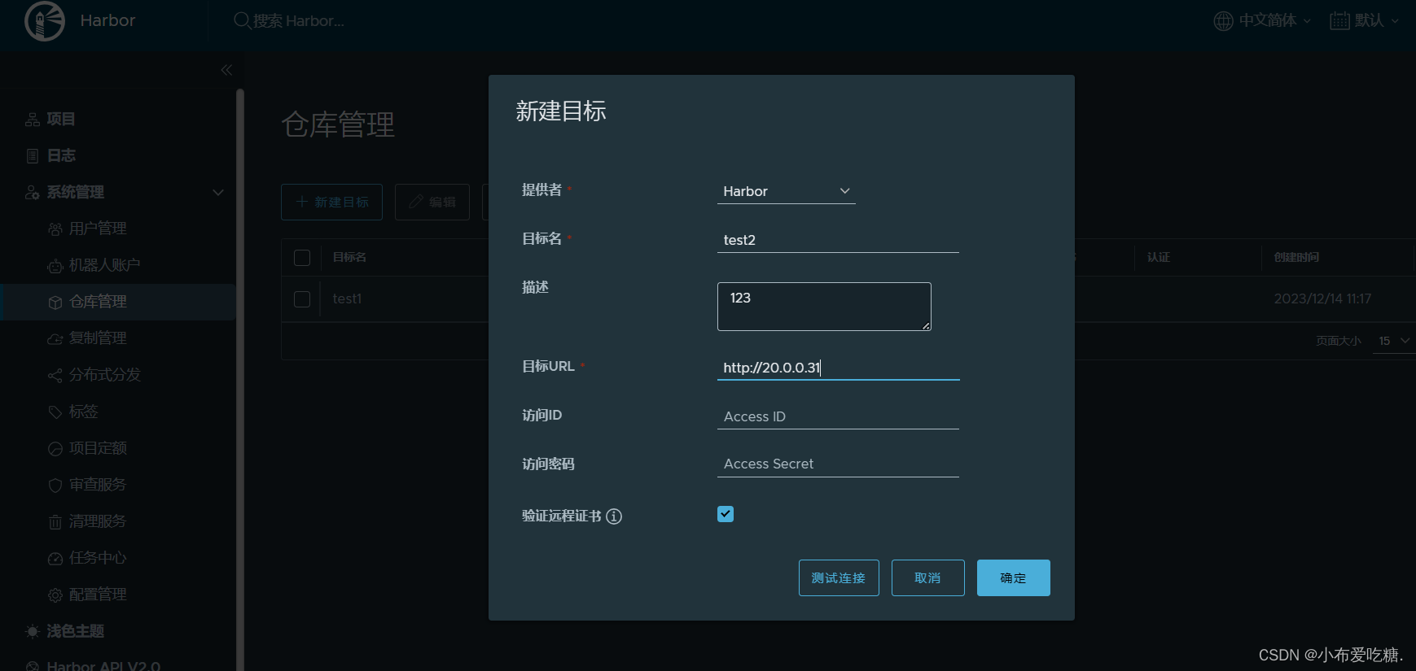The height and width of the screenshot is (671, 1416).
Task: Open the 中文简体 language dropdown
Action: 1263,20
